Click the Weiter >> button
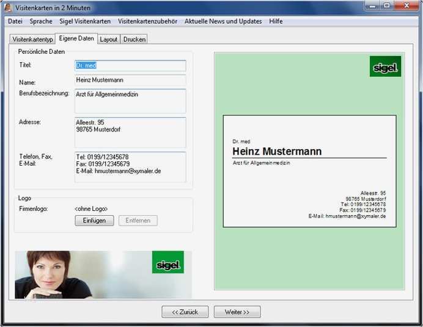Viewport: 423px width, 327px height. [x=237, y=312]
